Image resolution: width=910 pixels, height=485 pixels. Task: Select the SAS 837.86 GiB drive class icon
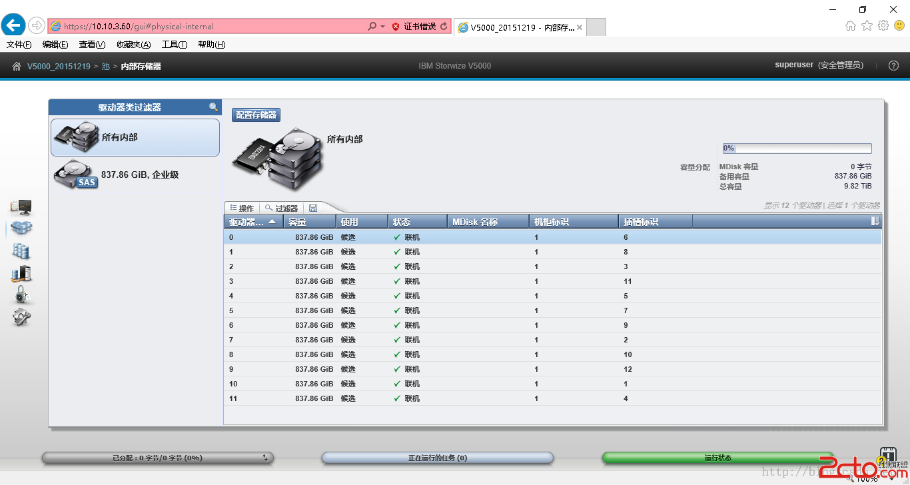coord(76,174)
